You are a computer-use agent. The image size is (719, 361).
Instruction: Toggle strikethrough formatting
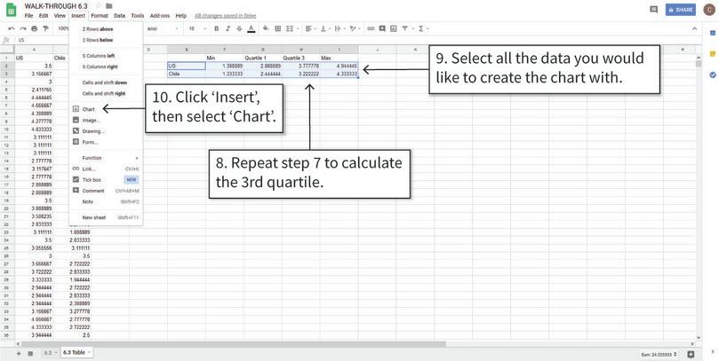point(239,28)
